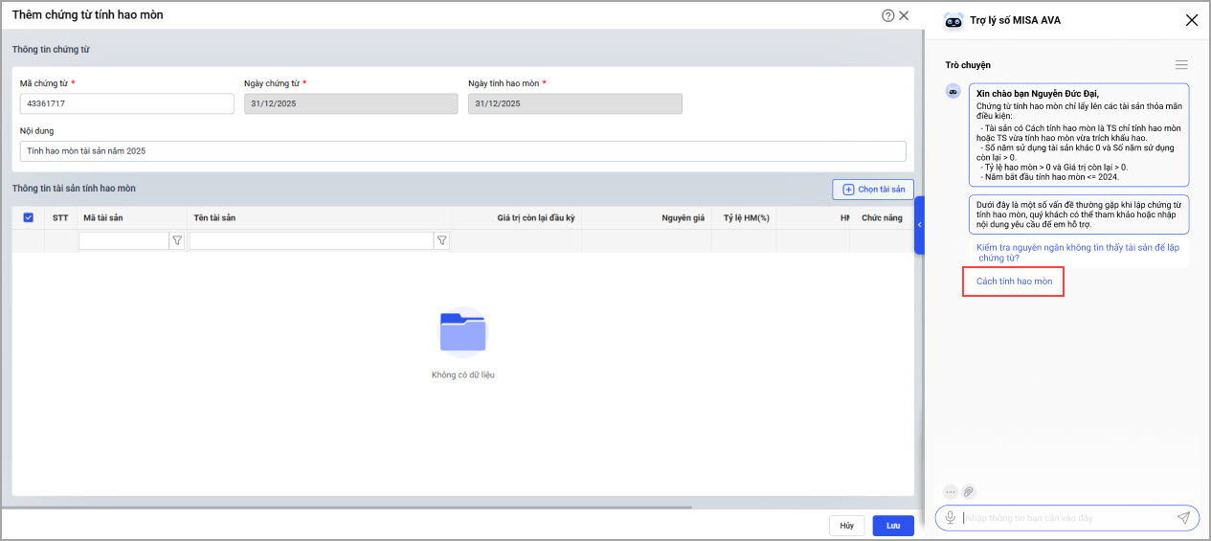Open the Cách tính hao mòn suggestion link

[x=1014, y=282]
